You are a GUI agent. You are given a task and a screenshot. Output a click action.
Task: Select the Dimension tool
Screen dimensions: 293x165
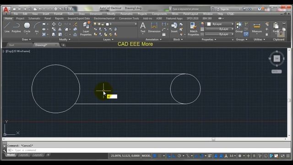coord(154,27)
